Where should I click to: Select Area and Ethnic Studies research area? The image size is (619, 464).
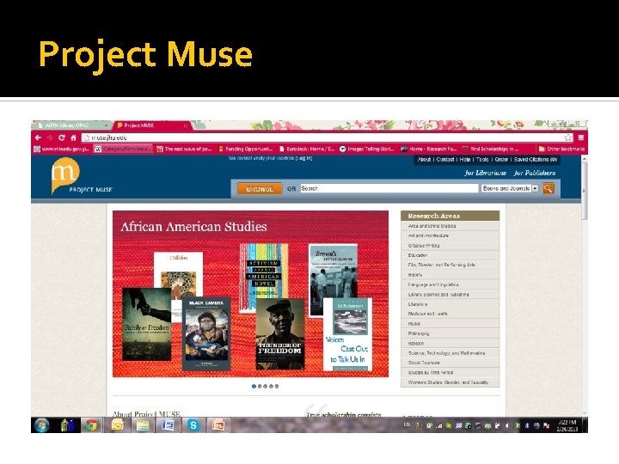click(450, 226)
